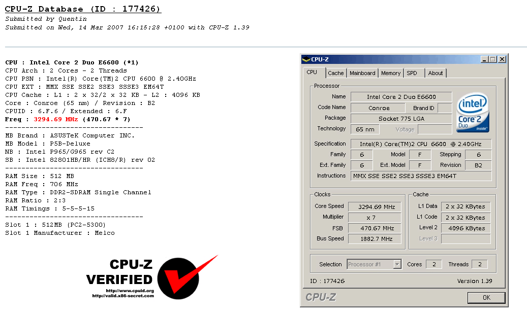Click the FSB value 470.67 MHz
Screen dimensions: 527x317
click(x=375, y=228)
